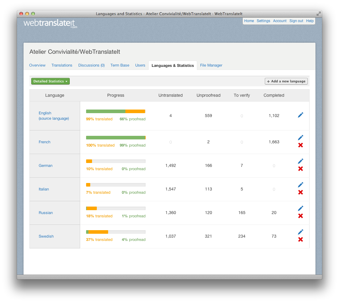339x303 pixels.
Task: Delete Italian with the red cross icon
Action: [x=301, y=192]
